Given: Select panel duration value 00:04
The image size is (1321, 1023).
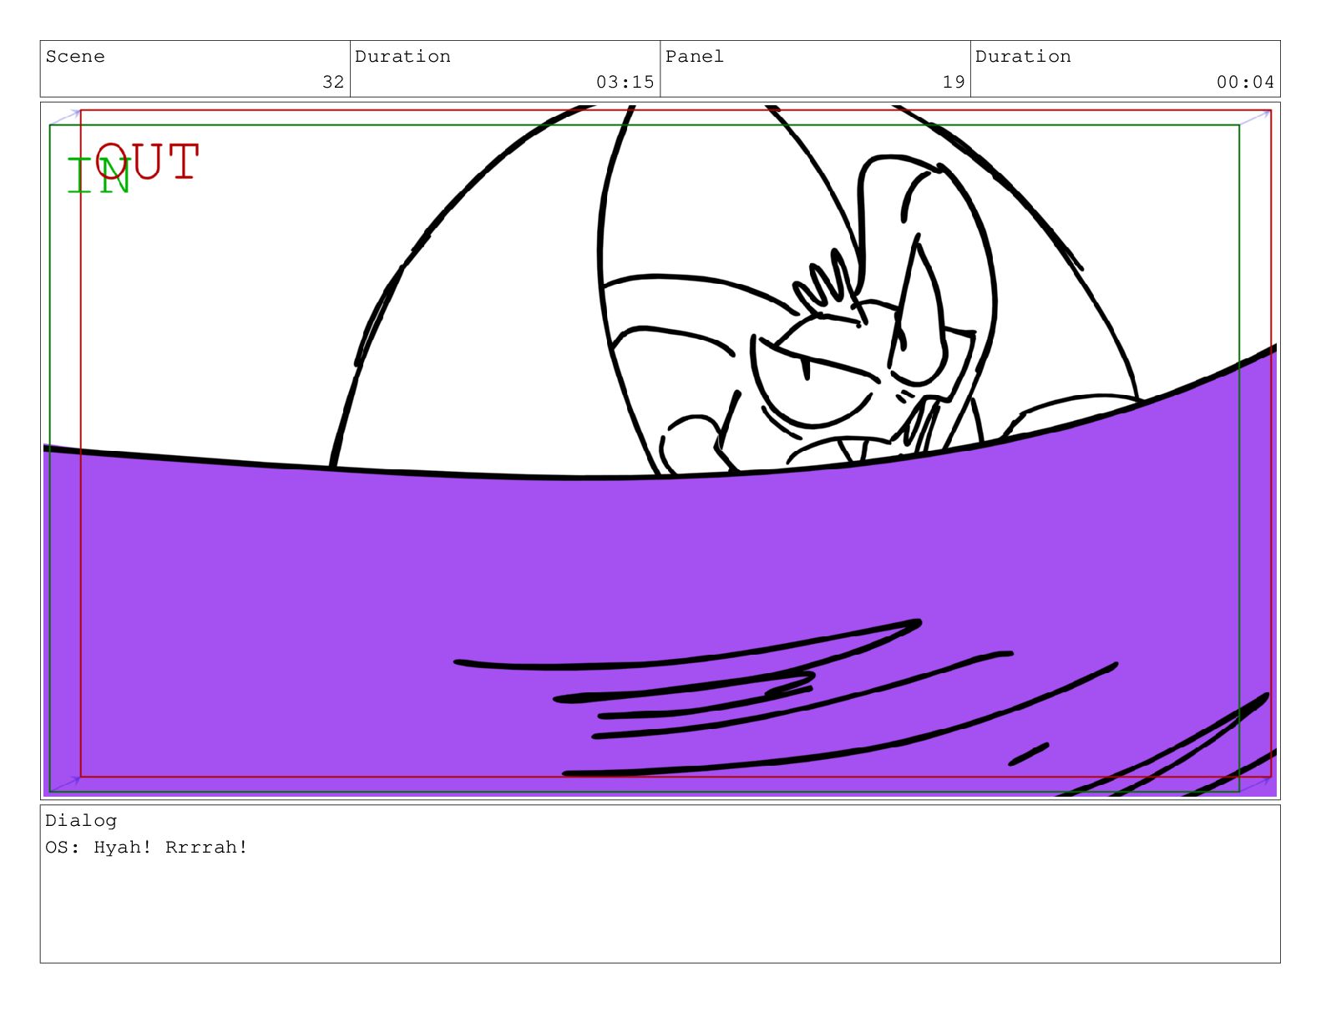Looking at the screenshot, I should pyautogui.click(x=1245, y=82).
